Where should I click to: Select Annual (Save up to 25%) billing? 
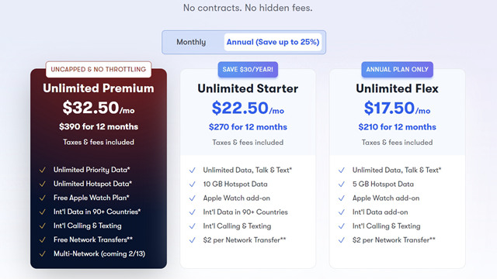click(273, 42)
